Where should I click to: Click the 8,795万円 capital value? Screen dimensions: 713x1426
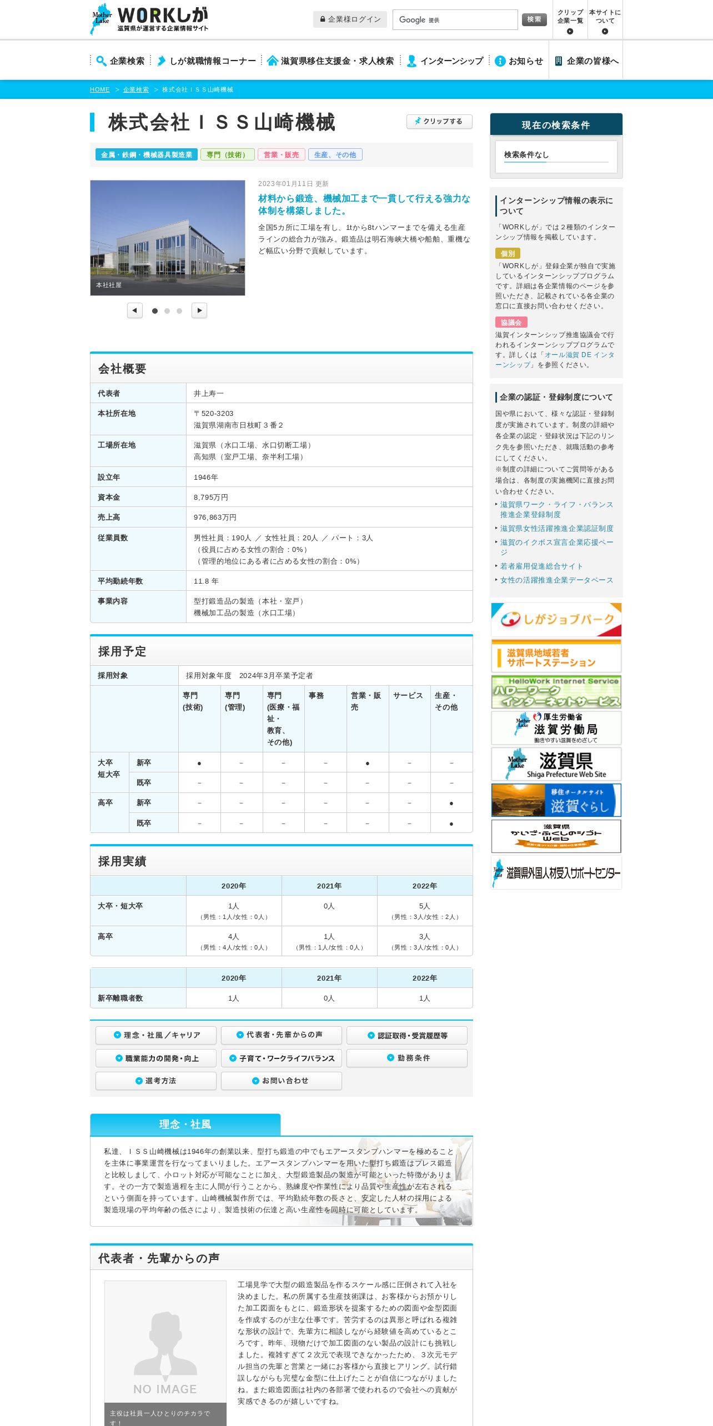click(x=211, y=498)
